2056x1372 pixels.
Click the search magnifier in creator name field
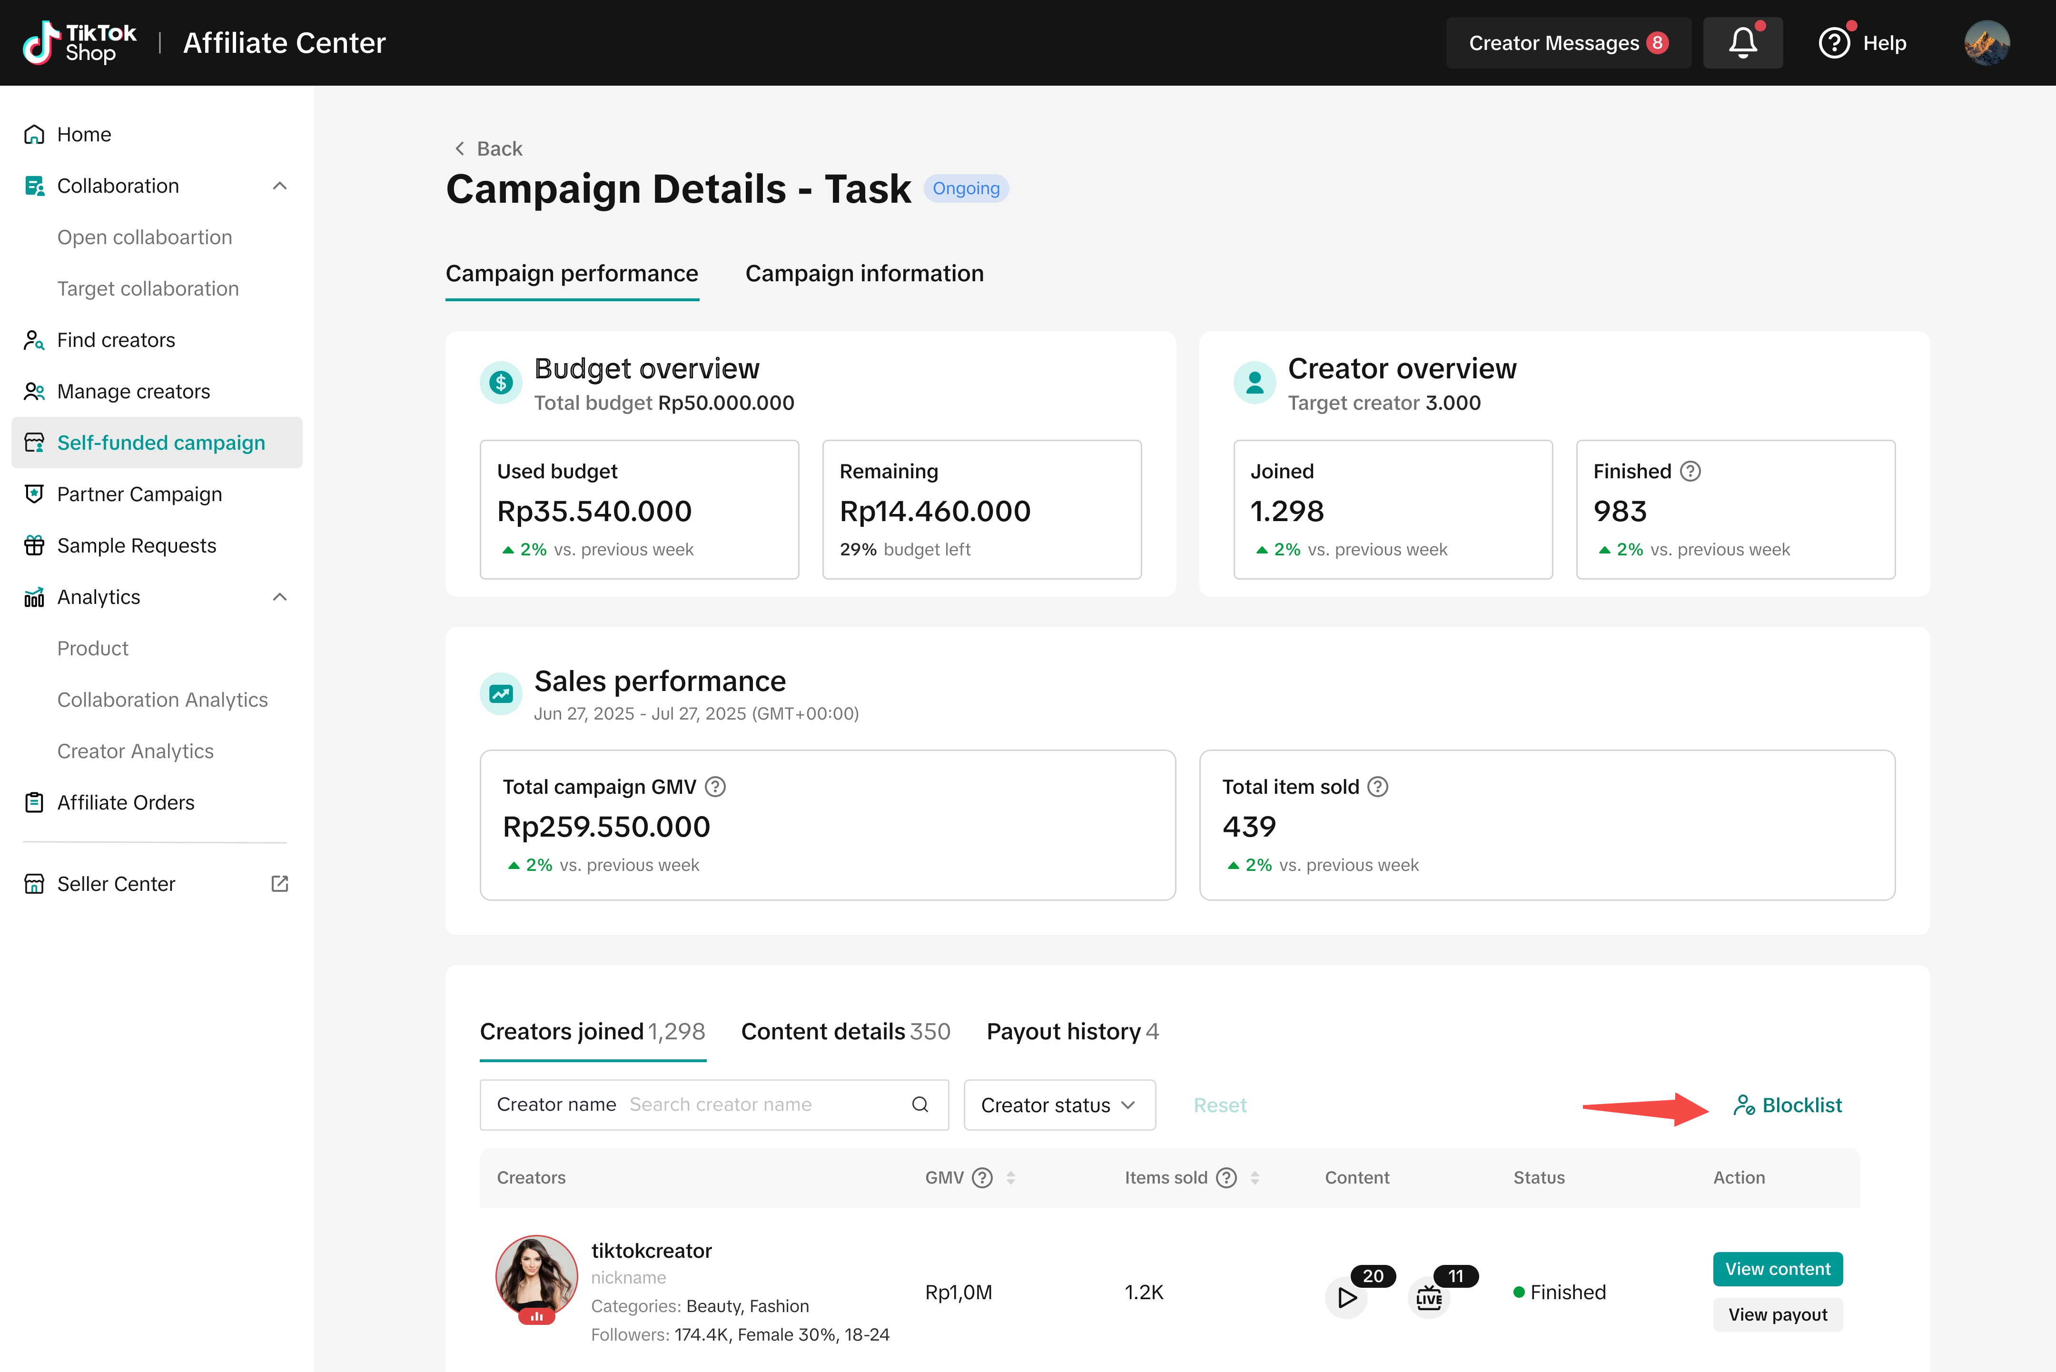(x=919, y=1104)
